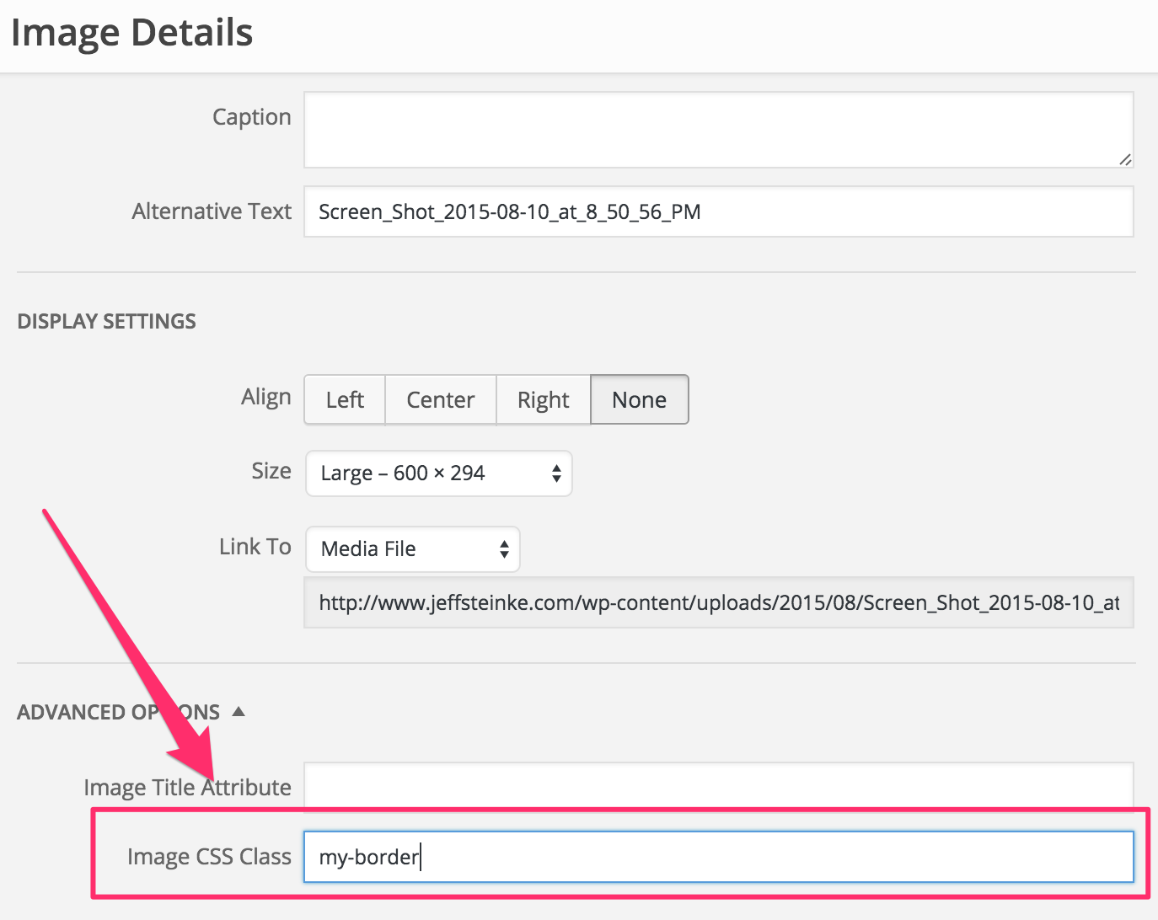The height and width of the screenshot is (920, 1158).
Task: Click the Caption textarea resize grip
Action: [1125, 159]
